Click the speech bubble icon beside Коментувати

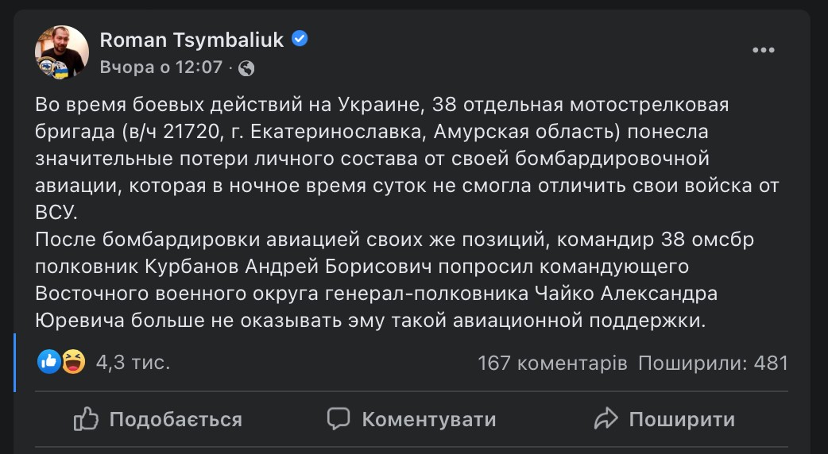(339, 418)
